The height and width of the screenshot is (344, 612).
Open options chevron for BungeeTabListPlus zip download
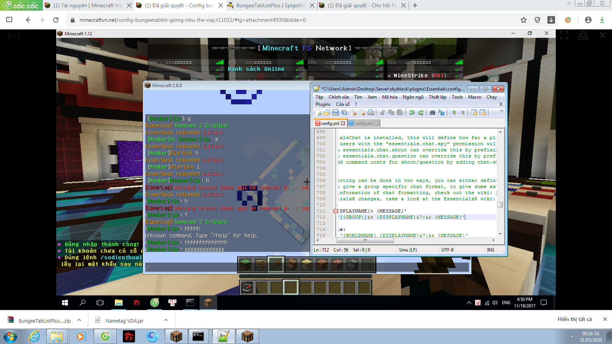coord(79,320)
